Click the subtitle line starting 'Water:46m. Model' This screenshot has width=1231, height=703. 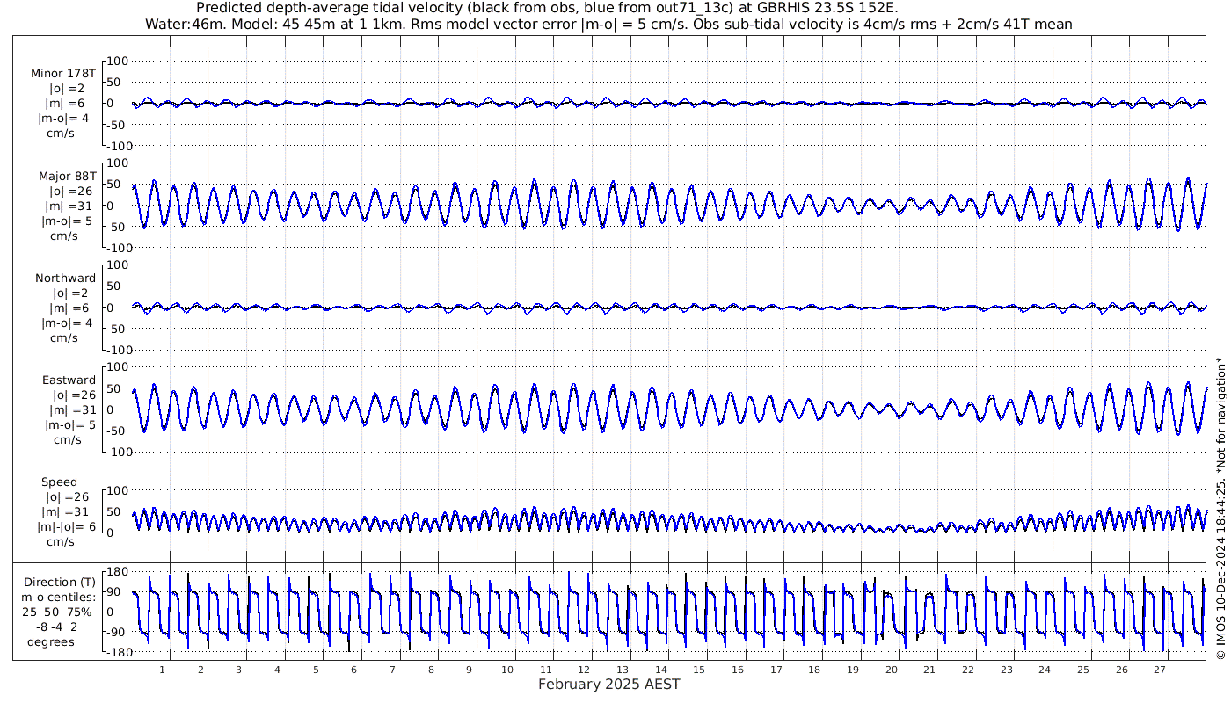click(x=609, y=24)
